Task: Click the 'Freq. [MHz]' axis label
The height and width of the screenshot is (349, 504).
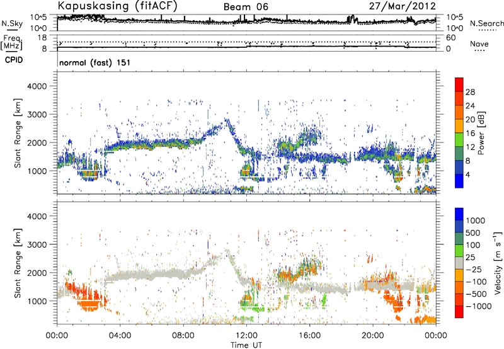Action: [11, 42]
